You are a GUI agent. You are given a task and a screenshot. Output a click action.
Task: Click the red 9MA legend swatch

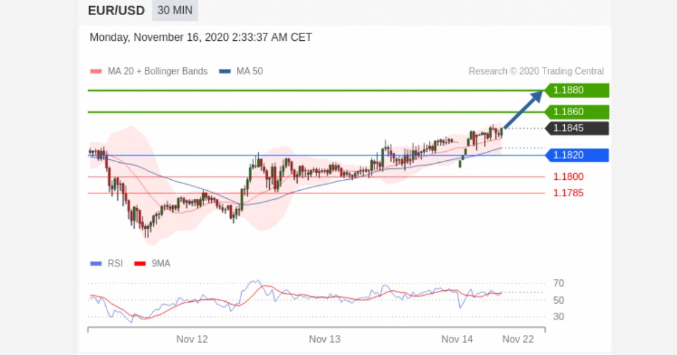[x=140, y=264]
